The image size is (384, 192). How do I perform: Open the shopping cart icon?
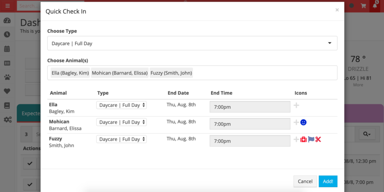pos(364,6)
